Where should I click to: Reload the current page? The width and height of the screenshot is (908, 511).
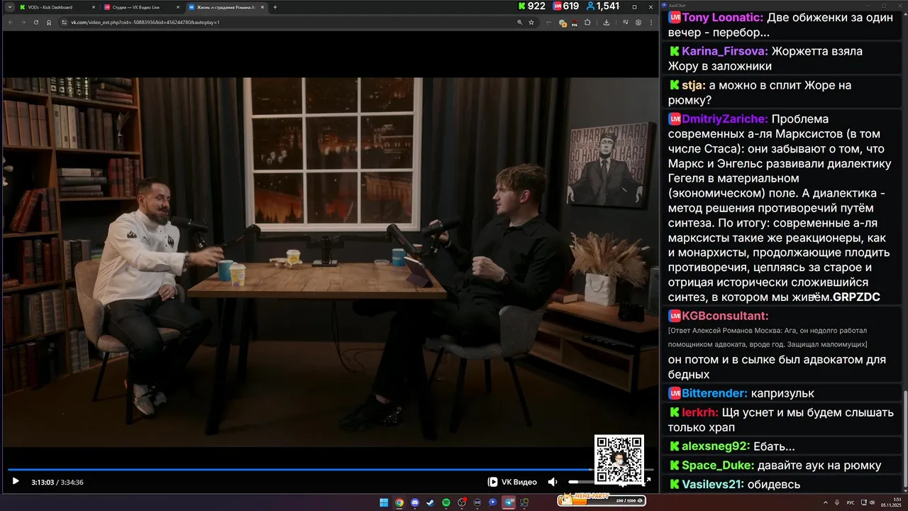tap(35, 22)
